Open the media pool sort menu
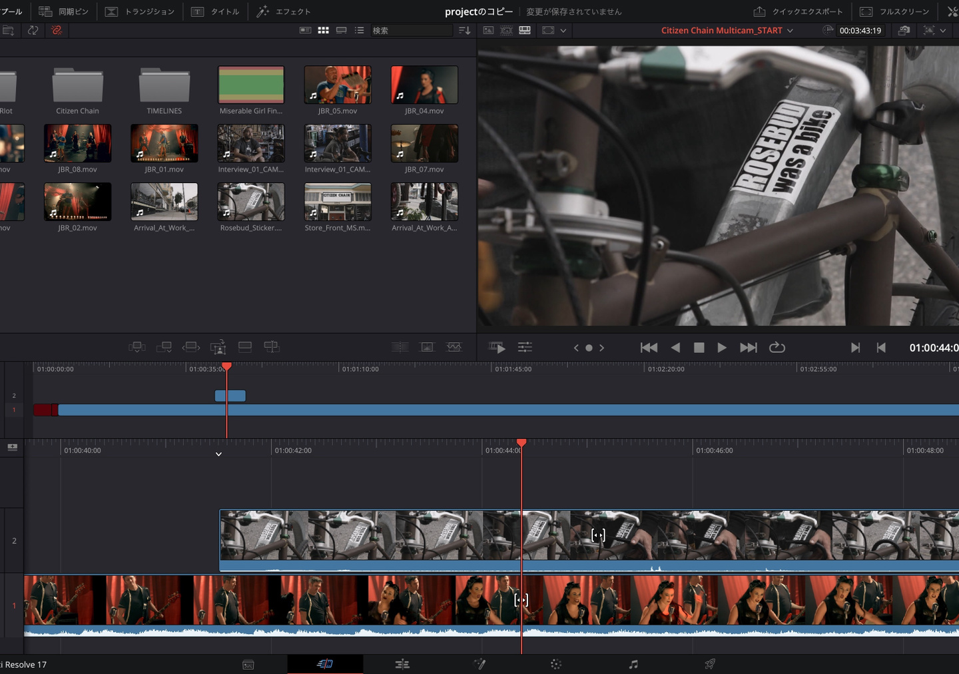This screenshot has width=959, height=674. coord(464,30)
